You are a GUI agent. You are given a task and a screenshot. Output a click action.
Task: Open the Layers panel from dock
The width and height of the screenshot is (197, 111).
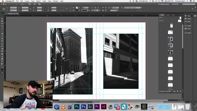188,18
